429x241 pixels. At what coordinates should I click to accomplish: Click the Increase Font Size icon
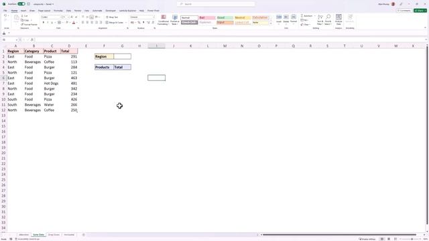pyautogui.click(x=72, y=17)
